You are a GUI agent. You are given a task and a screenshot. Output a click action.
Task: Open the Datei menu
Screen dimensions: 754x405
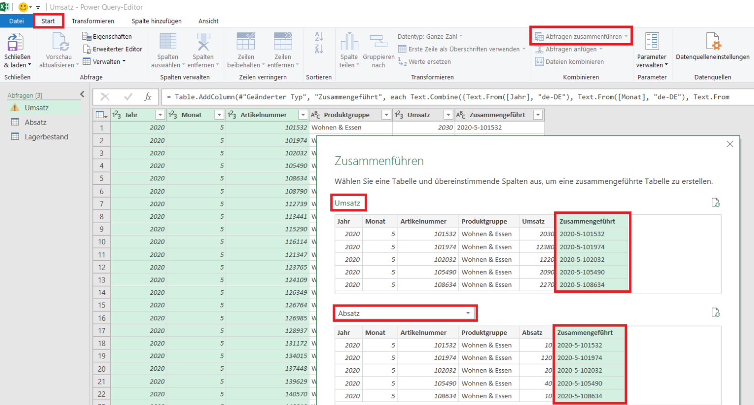16,21
